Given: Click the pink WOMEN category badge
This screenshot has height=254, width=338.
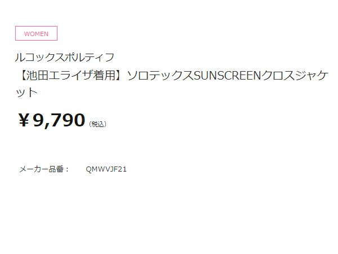Looking at the screenshot, I should tap(36, 33).
